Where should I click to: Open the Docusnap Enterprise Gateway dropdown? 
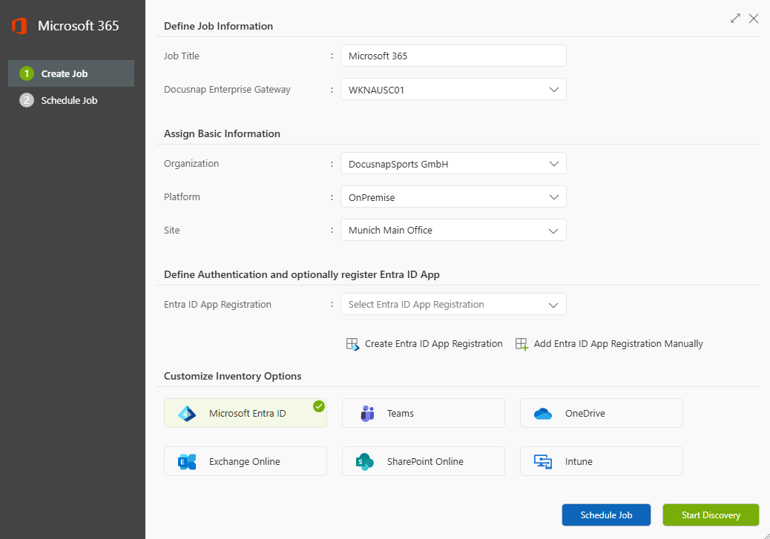[x=453, y=90]
